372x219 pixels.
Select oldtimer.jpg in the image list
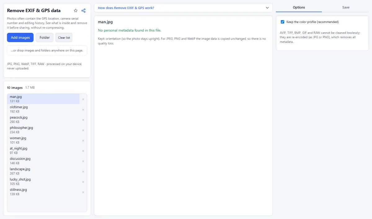43,109
